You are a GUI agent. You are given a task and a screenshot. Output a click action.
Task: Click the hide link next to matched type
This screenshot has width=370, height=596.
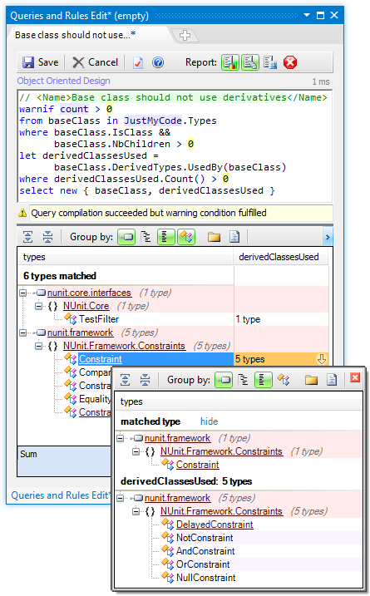pyautogui.click(x=210, y=421)
